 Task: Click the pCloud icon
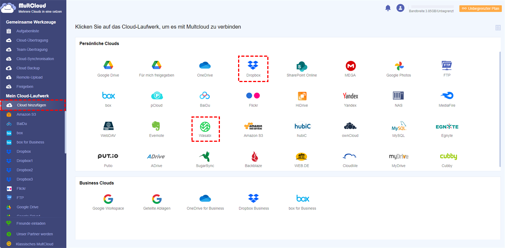[157, 96]
